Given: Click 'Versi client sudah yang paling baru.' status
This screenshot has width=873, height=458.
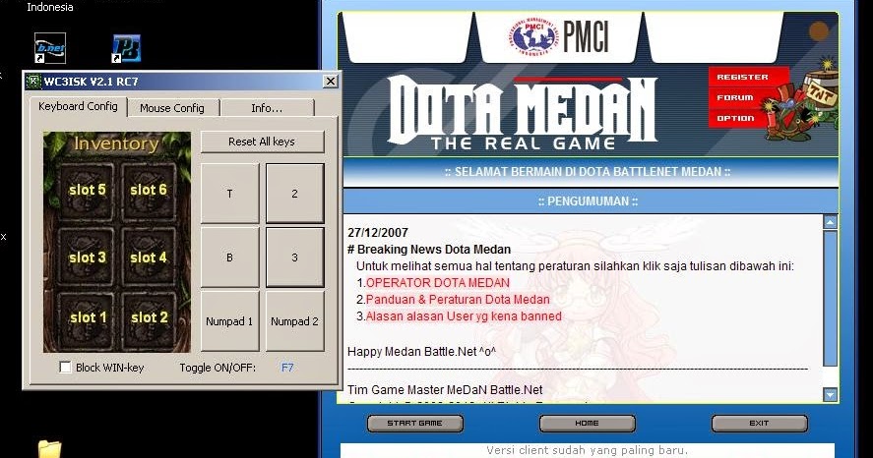Looking at the screenshot, I should point(587,450).
